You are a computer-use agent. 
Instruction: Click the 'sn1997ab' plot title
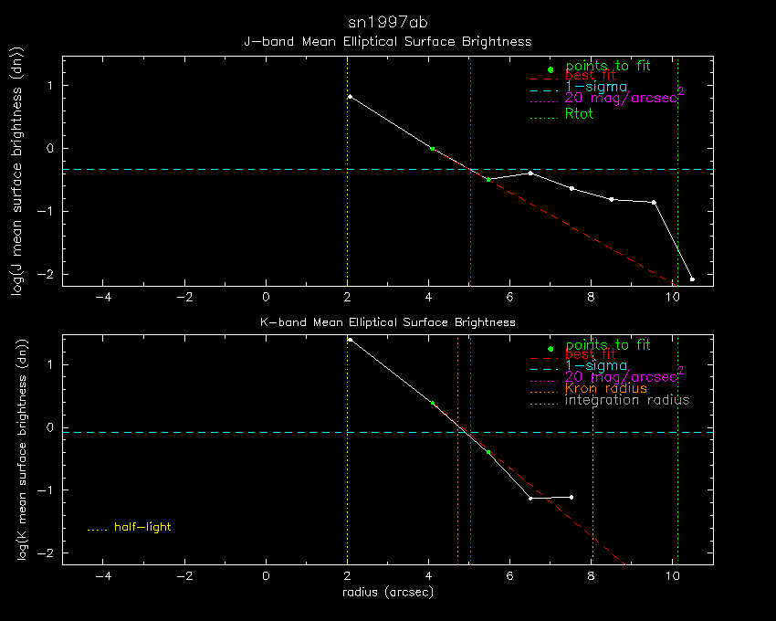click(x=387, y=22)
